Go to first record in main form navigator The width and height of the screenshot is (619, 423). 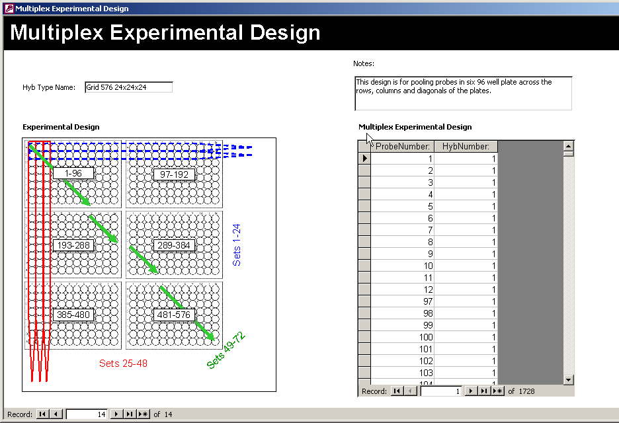click(x=42, y=414)
